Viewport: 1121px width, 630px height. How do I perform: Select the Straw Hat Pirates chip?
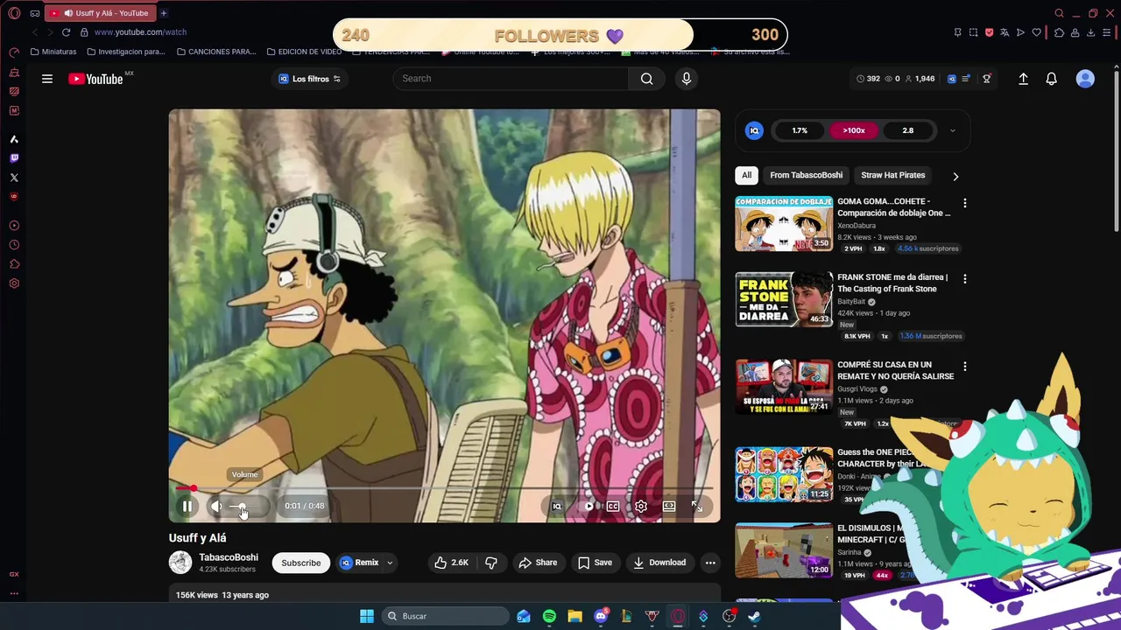tap(892, 175)
